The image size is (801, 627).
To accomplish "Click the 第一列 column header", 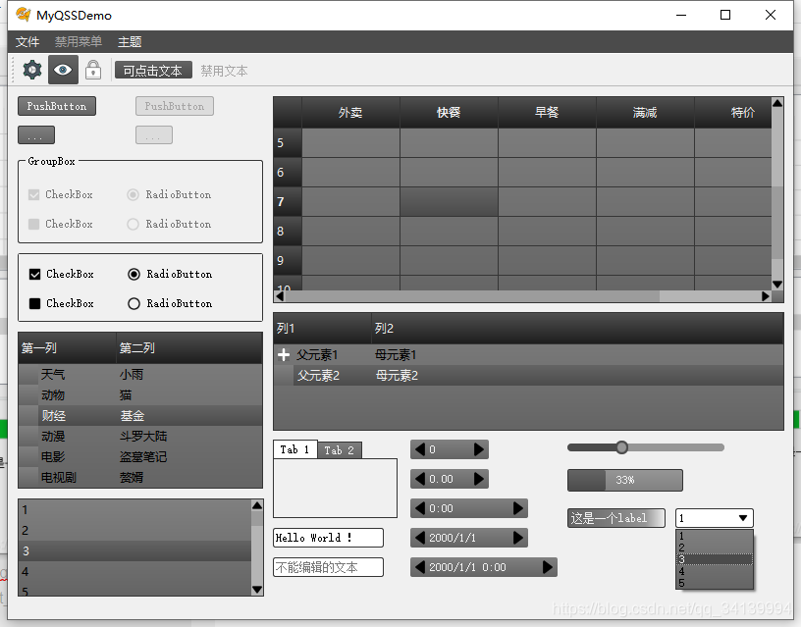I will pyautogui.click(x=68, y=348).
